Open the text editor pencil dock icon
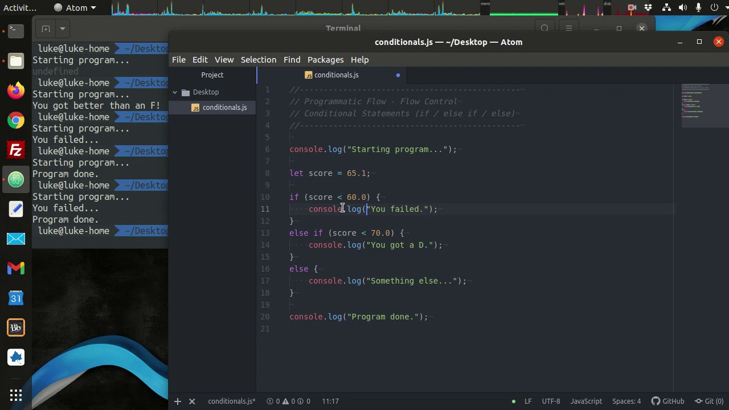The height and width of the screenshot is (410, 729). [16, 209]
